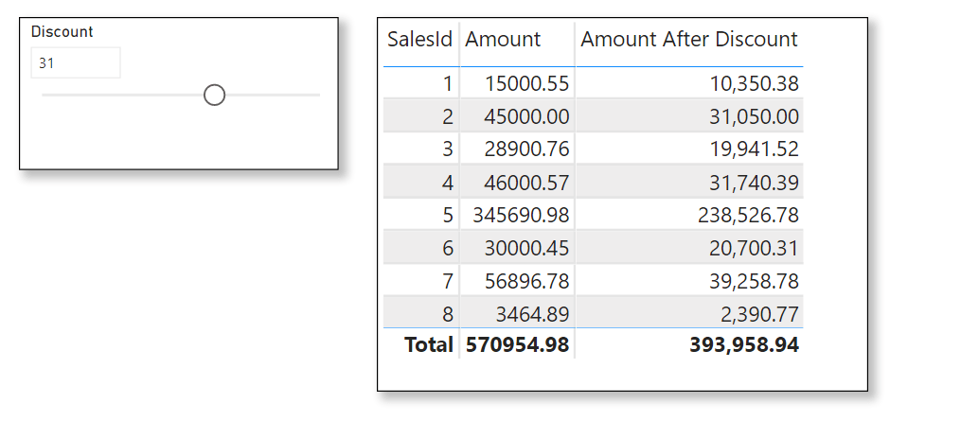The height and width of the screenshot is (421, 961).
Task: Select the 31,050.00 discounted value
Action: (755, 116)
